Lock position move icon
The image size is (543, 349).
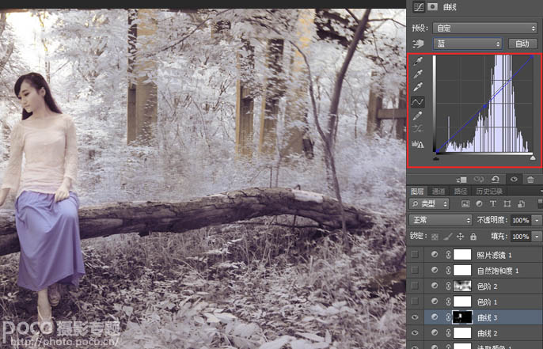(460, 237)
